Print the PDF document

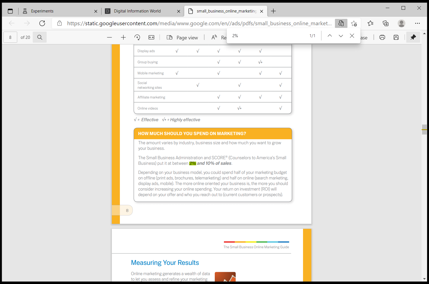[382, 37]
